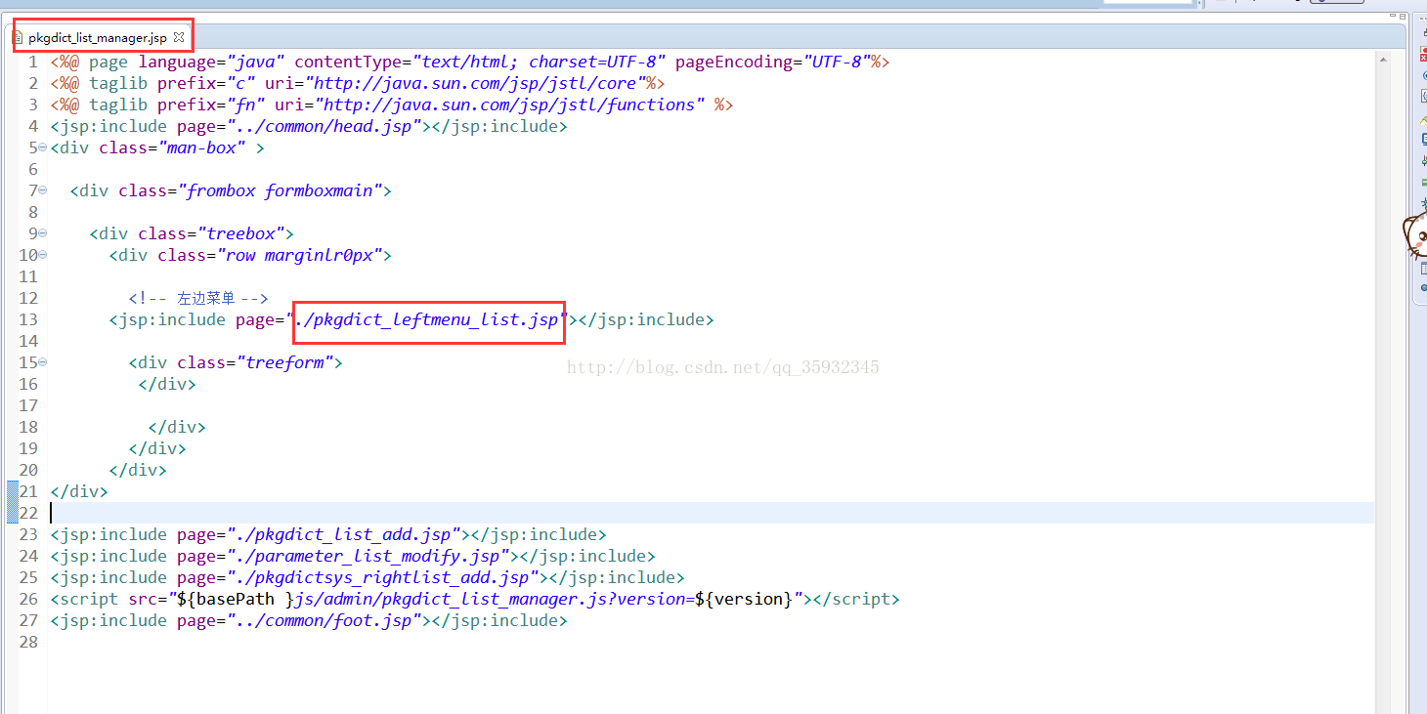1427x714 pixels.
Task: Click the taglib prefix="fn" attribute
Action: pyautogui.click(x=211, y=105)
